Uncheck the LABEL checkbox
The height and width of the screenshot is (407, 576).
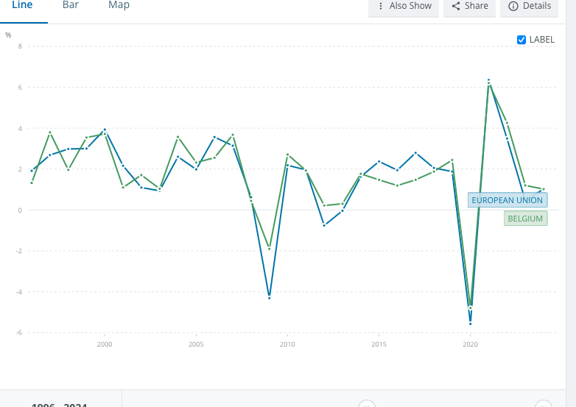tap(521, 40)
